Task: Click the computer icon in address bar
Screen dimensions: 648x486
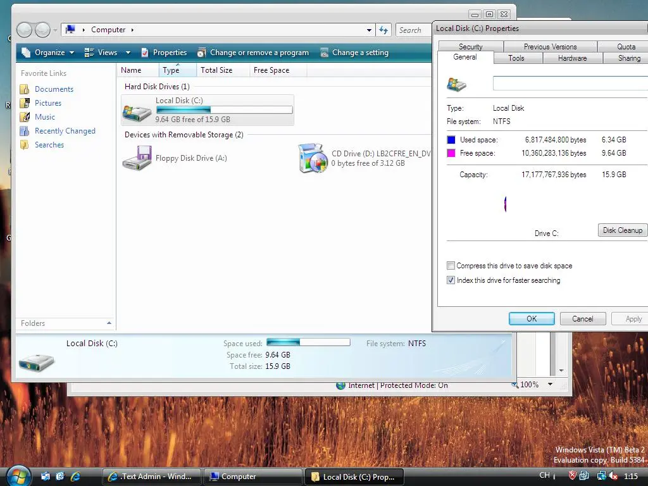Action: point(71,29)
